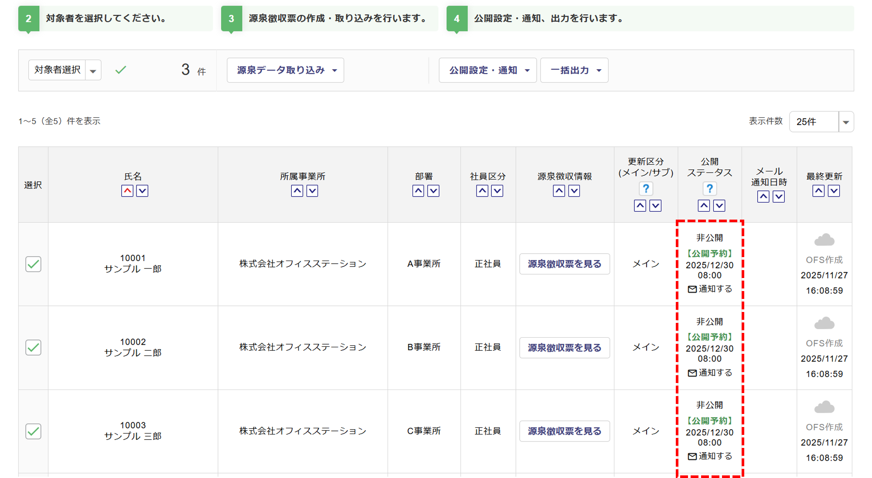Sort 源泉徴収情報 column descending
Image resolution: width=872 pixels, height=478 pixels.
click(x=574, y=191)
